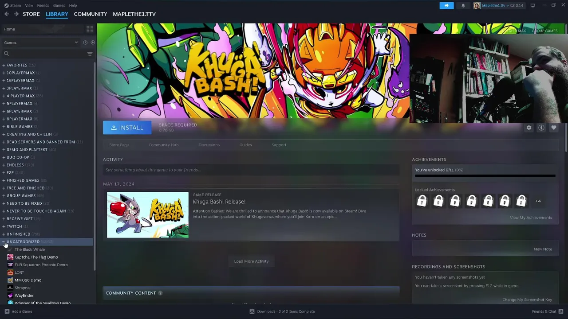Open the Help menu
The width and height of the screenshot is (568, 319).
[x=73, y=5]
